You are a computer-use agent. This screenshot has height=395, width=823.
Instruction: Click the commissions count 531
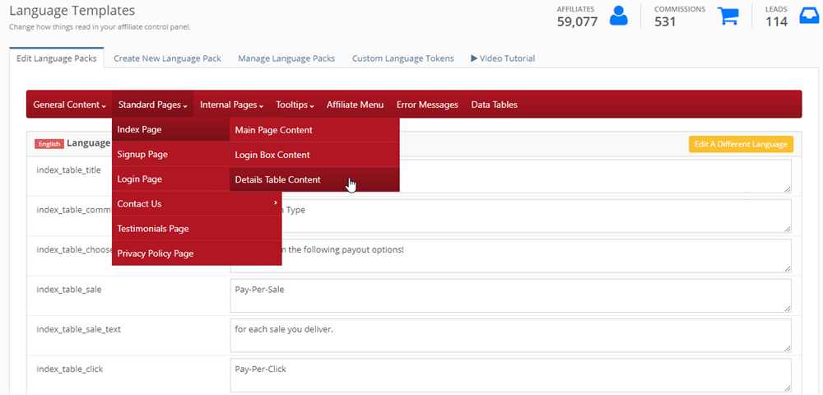[x=665, y=22]
